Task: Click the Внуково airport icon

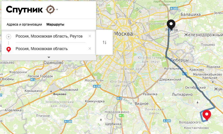Action: 51,91
